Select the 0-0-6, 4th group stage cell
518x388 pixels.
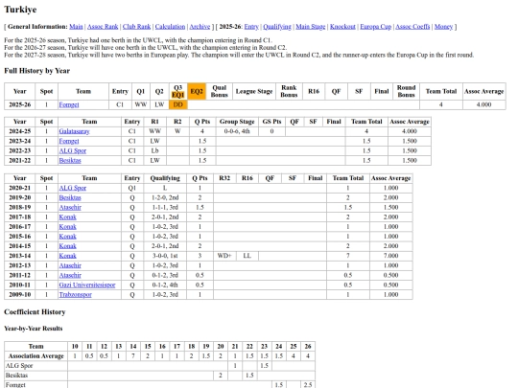pyautogui.click(x=237, y=131)
